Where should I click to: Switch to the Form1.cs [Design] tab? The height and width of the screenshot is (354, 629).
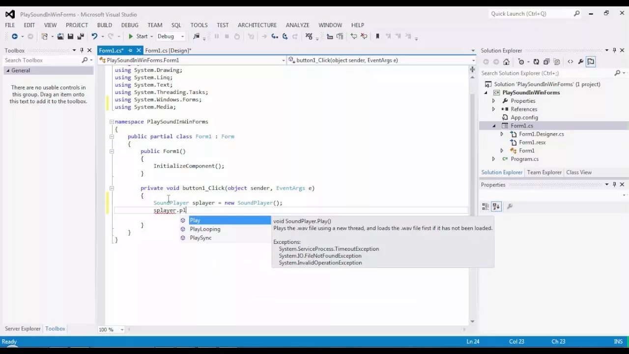(168, 50)
